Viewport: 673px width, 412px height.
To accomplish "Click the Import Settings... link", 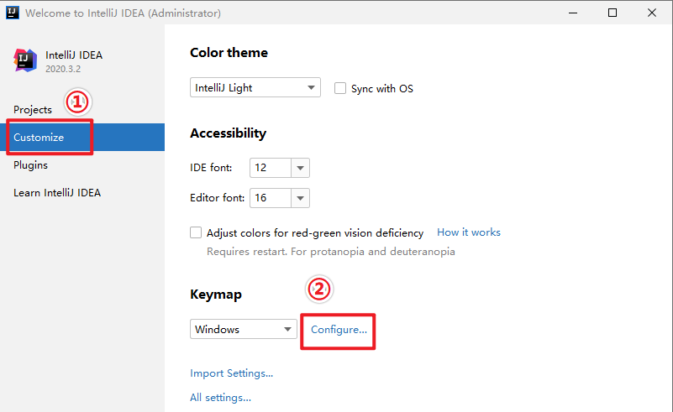I will click(231, 373).
